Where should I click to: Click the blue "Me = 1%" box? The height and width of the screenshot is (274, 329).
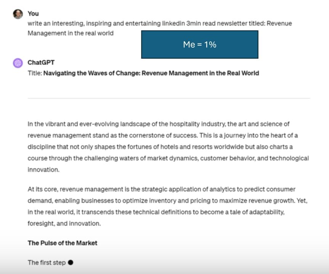pos(199,45)
